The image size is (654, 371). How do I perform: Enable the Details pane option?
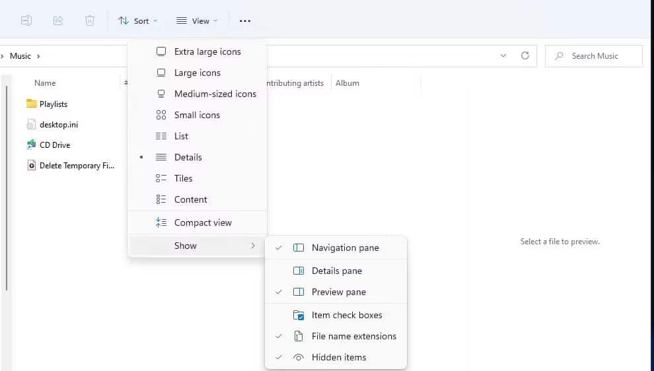(x=336, y=271)
